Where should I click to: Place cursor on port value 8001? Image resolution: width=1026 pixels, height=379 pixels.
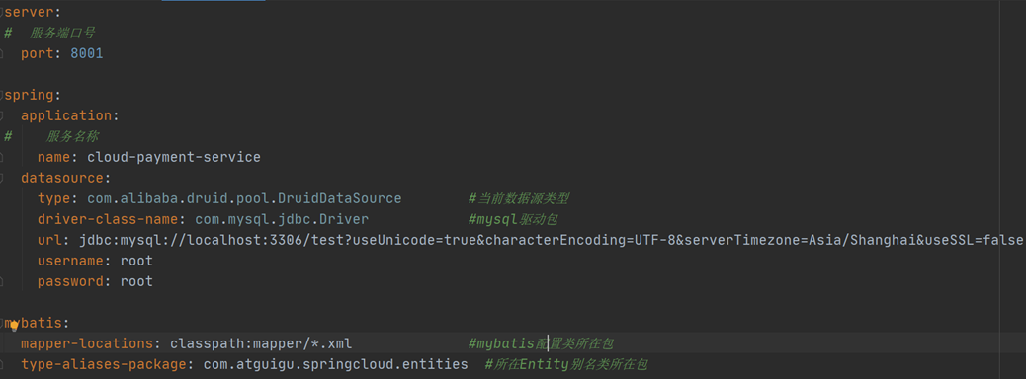(x=86, y=53)
